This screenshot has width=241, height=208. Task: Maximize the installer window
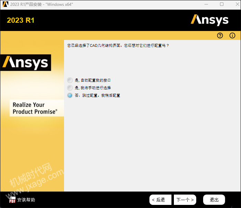tap(222, 4)
